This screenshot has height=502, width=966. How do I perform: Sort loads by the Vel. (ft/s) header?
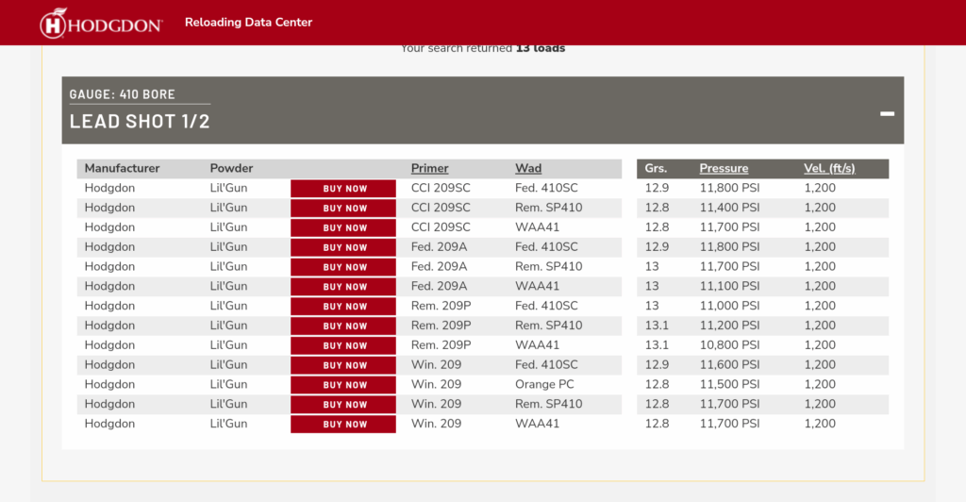click(829, 168)
